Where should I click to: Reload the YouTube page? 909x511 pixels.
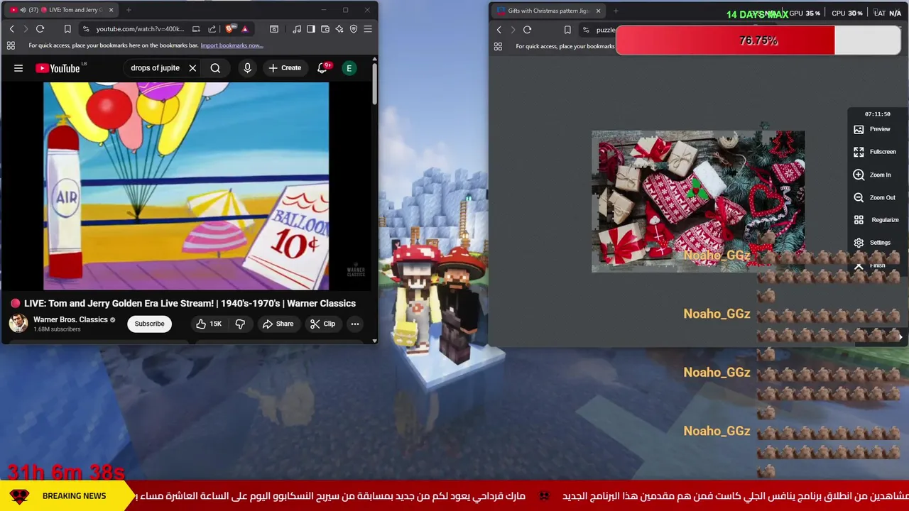(x=40, y=29)
